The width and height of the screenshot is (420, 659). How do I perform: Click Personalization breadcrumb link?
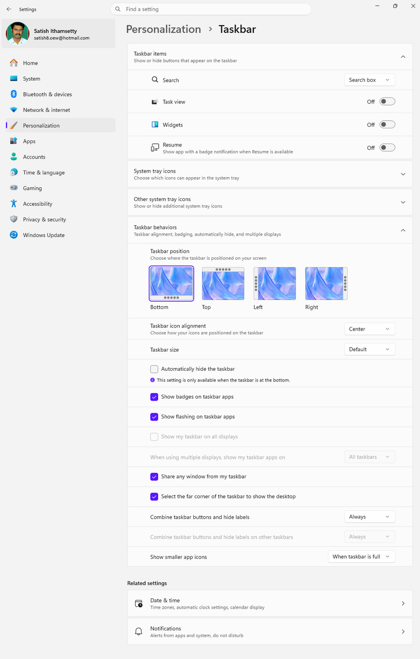pyautogui.click(x=163, y=29)
